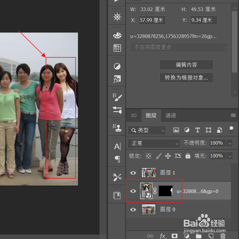Image resolution: width=239 pixels, height=239 pixels.
Task: Add a layer mask button
Action: tap(175, 236)
